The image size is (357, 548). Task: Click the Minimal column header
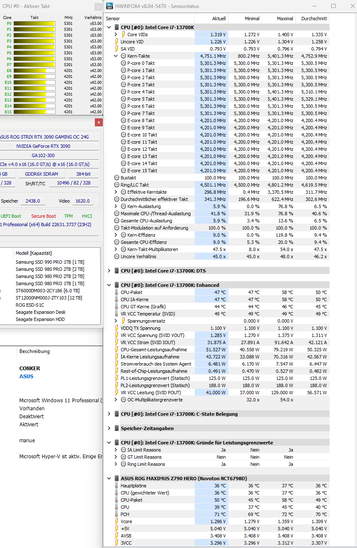coord(245,19)
